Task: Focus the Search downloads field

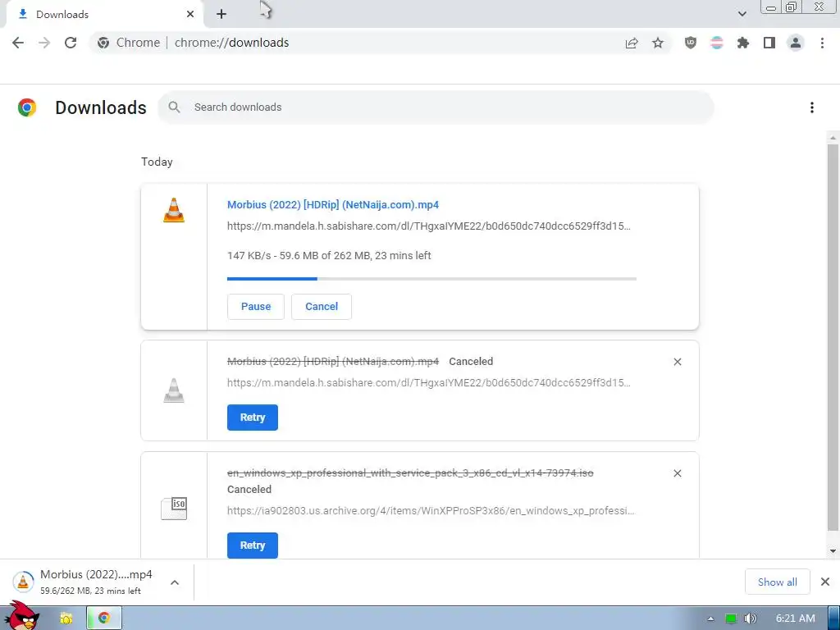Action: coord(435,107)
